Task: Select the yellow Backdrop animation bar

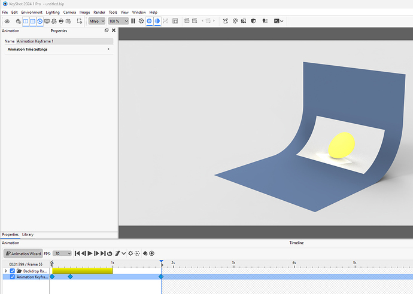Action: (x=83, y=271)
